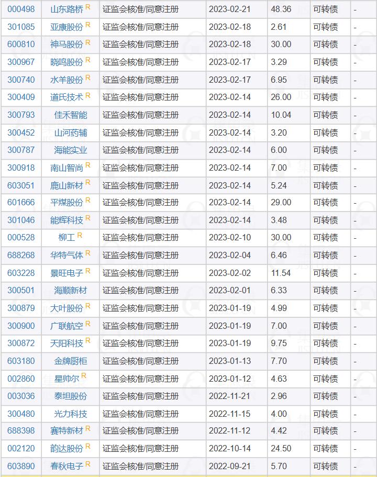Image resolution: width=377 pixels, height=477 pixels.
Task: Click the R icon beside 水羊股份
Action: point(88,77)
